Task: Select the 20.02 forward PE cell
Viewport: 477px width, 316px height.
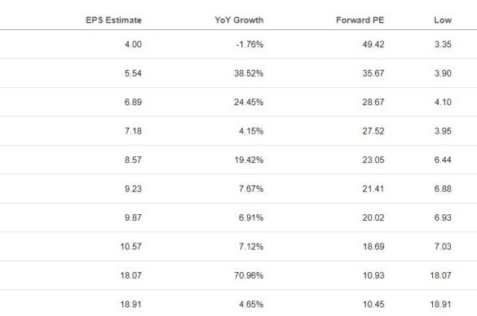Action: pyautogui.click(x=373, y=217)
